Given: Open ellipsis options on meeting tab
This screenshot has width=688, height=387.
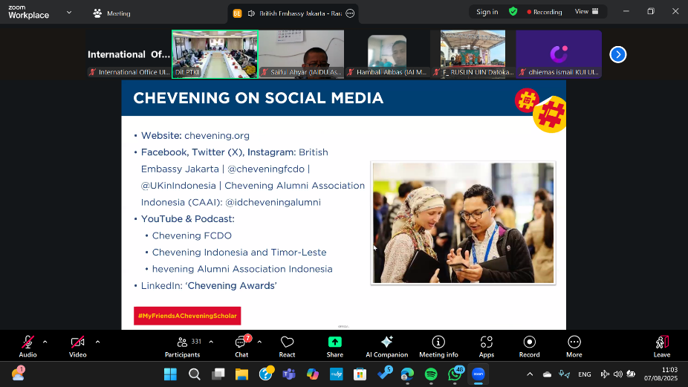Looking at the screenshot, I should [x=350, y=13].
